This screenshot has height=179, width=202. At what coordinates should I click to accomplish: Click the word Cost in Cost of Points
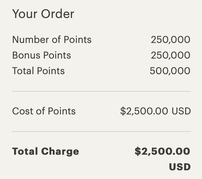click(23, 111)
